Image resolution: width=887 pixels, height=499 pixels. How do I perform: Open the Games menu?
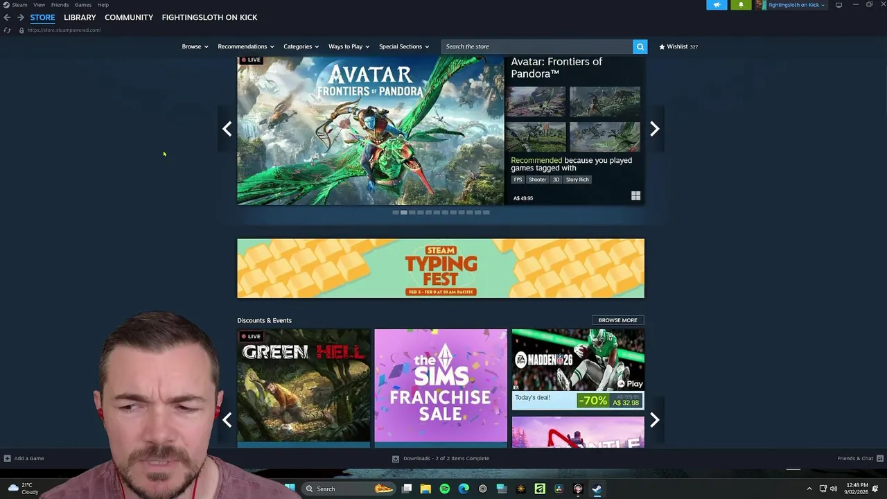(x=83, y=5)
